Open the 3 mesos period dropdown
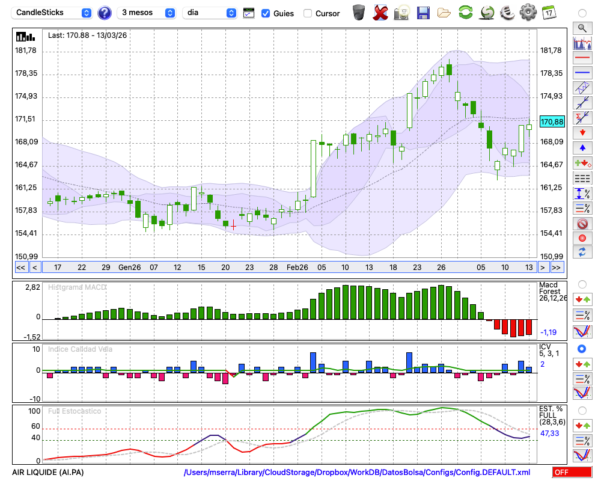Viewport: 601px width, 481px height. [x=147, y=13]
